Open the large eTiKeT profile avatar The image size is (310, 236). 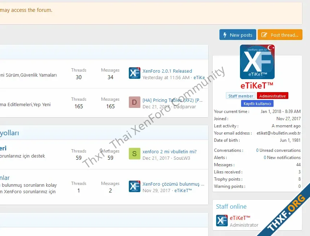click(x=257, y=62)
